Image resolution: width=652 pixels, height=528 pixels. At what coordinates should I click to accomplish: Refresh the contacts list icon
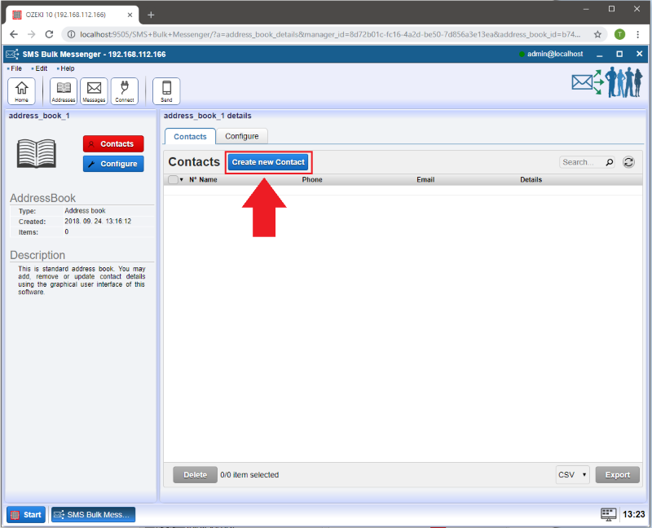[x=628, y=162]
